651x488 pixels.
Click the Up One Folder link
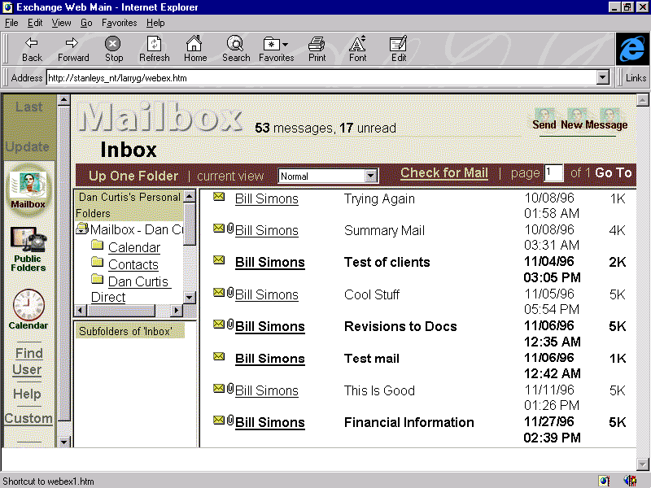click(133, 176)
